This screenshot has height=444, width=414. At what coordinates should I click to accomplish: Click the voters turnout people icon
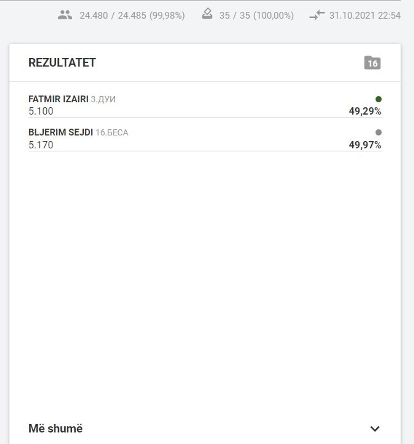[x=65, y=15]
